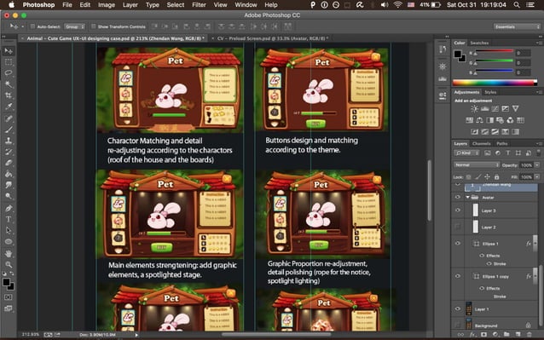544x340 pixels.
Task: Click the Opacity 100% value field
Action: click(x=526, y=165)
